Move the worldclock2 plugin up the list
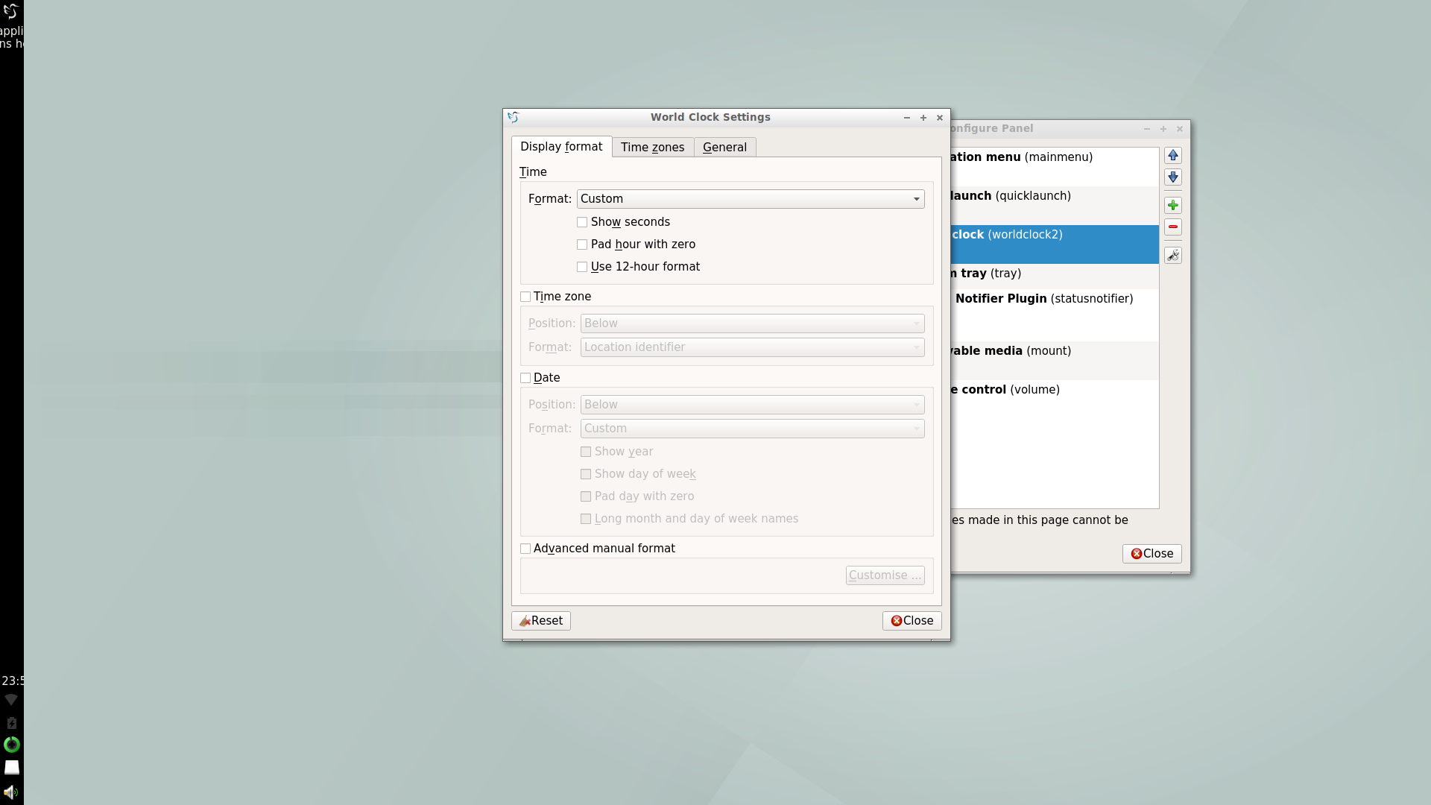1431x805 pixels. tap(1173, 155)
